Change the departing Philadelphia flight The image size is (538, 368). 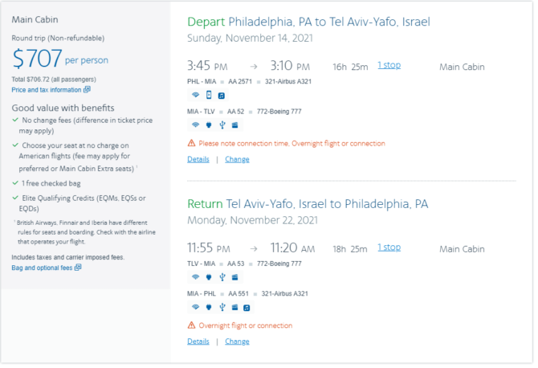(237, 159)
